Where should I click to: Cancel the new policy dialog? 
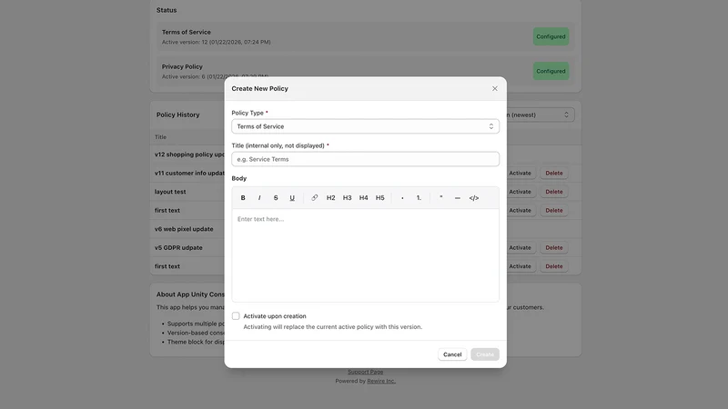[452, 354]
